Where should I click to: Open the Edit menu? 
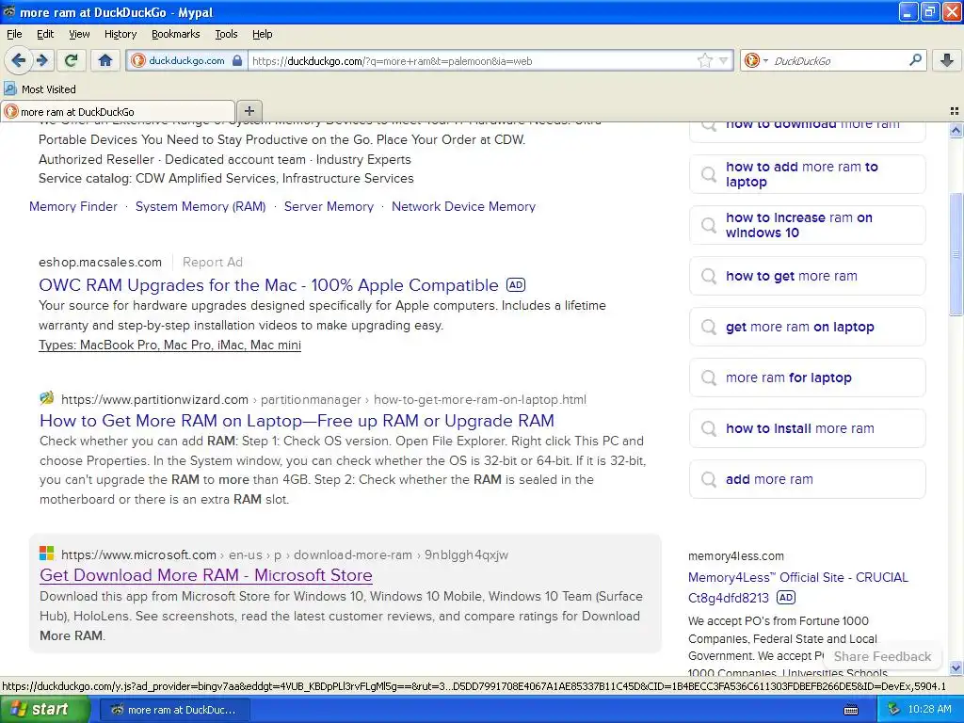[x=45, y=34]
